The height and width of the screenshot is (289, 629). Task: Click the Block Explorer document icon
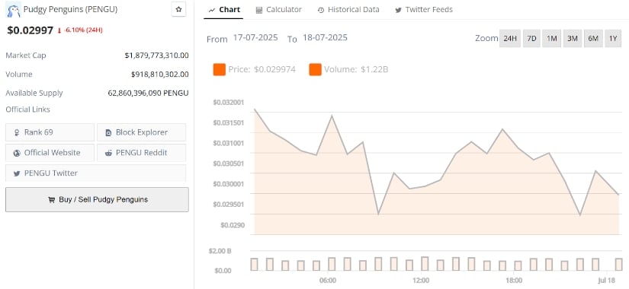tap(108, 132)
